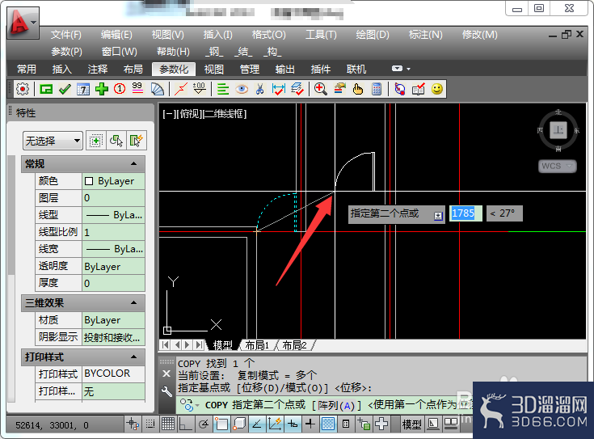Click the blue fan-shaped toolbar icon
This screenshot has height=439, width=594.
pos(158,90)
